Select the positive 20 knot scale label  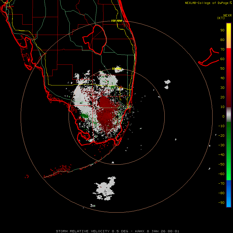click(222, 97)
